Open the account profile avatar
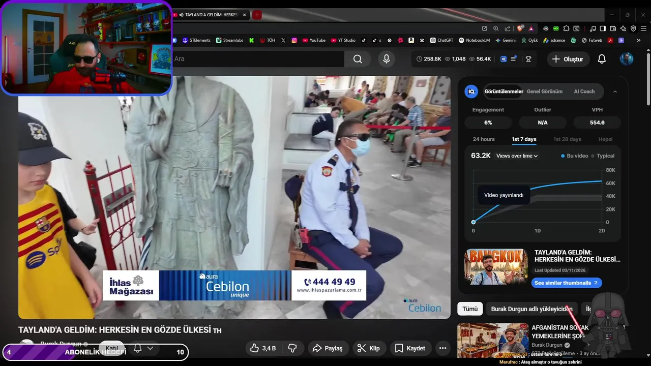This screenshot has width=651, height=366. (x=627, y=59)
